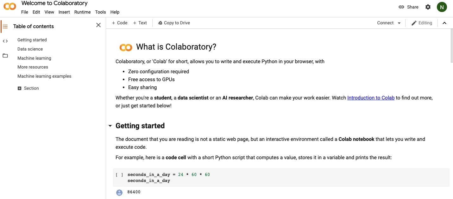Go to Machine learning examples in contents
This screenshot has height=199, width=453.
(x=44, y=76)
